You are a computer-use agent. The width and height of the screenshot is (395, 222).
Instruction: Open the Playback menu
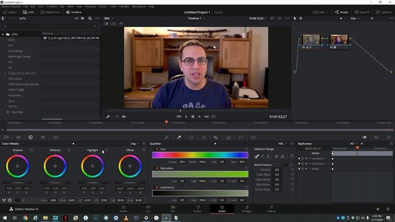coord(90,7)
